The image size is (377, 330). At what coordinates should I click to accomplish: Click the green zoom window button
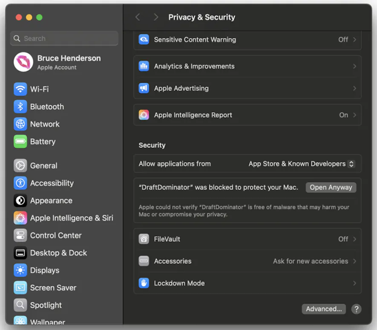tap(39, 17)
